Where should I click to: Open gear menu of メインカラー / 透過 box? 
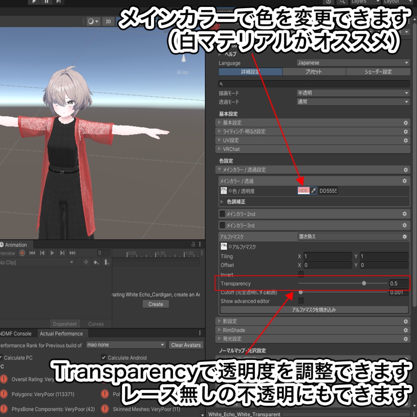pos(404,181)
